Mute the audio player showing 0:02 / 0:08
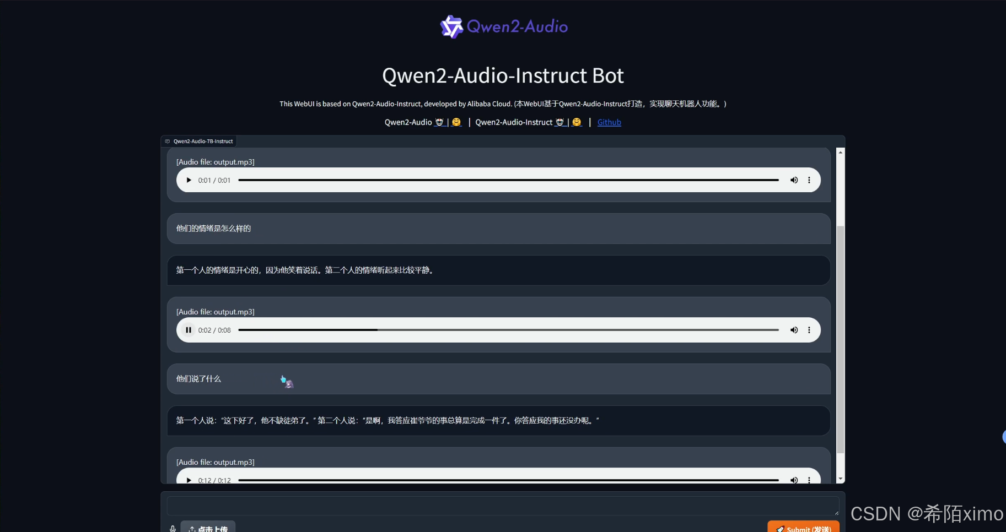This screenshot has width=1006, height=532. tap(794, 330)
